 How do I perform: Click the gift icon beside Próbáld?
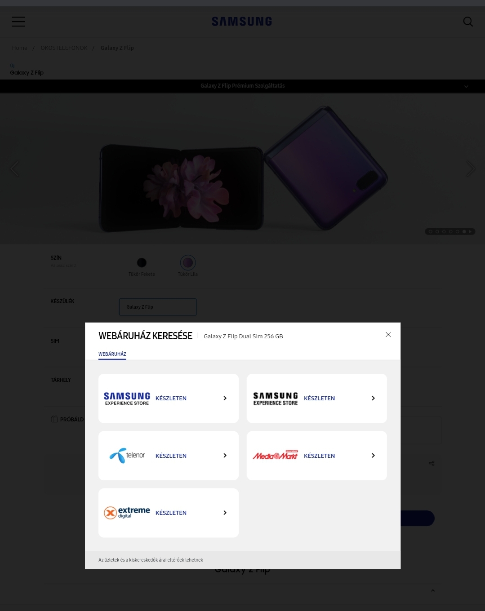click(54, 419)
